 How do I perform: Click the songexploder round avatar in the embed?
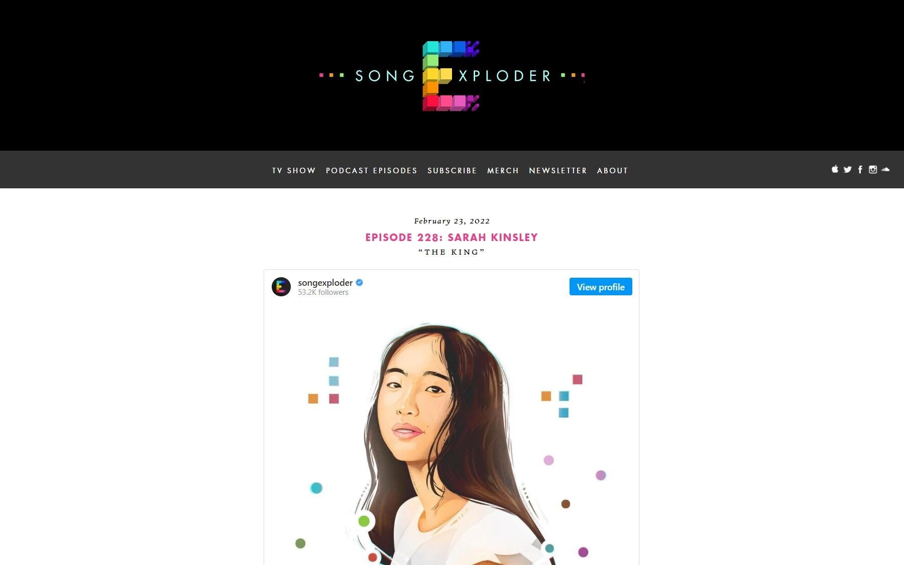coord(281,287)
